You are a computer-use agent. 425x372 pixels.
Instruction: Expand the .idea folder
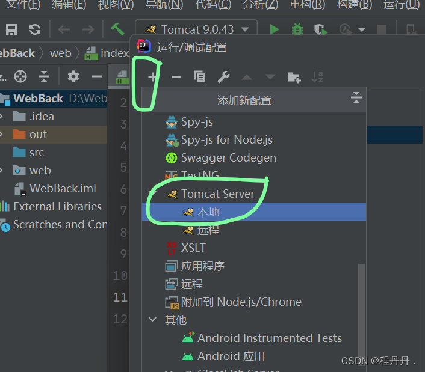tap(2, 117)
